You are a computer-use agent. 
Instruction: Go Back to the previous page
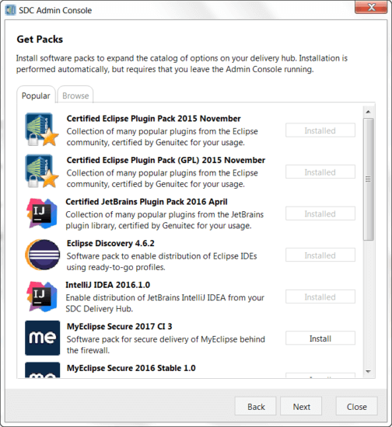[x=256, y=407]
